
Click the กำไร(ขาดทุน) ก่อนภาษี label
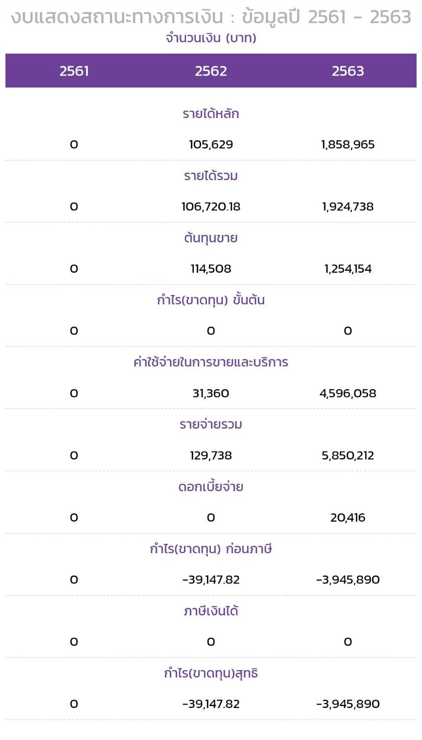tap(211, 549)
